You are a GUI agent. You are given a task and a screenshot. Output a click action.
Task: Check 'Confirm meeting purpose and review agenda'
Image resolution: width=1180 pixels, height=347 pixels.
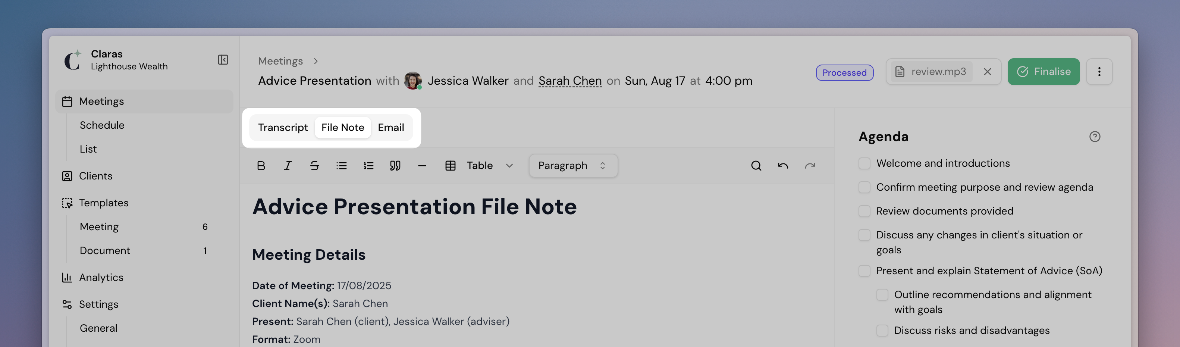coord(864,187)
